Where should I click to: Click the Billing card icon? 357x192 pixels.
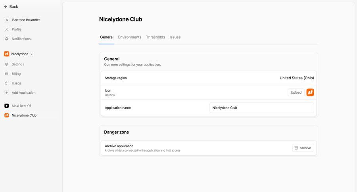[7, 74]
